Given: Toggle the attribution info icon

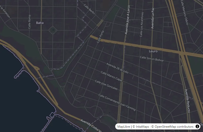Looking at the screenshot, I should [197, 126].
